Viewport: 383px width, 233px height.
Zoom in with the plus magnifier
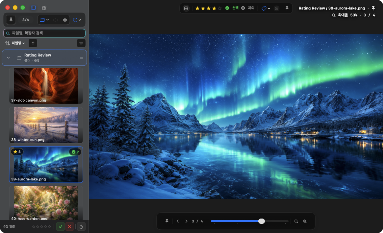click(305, 221)
